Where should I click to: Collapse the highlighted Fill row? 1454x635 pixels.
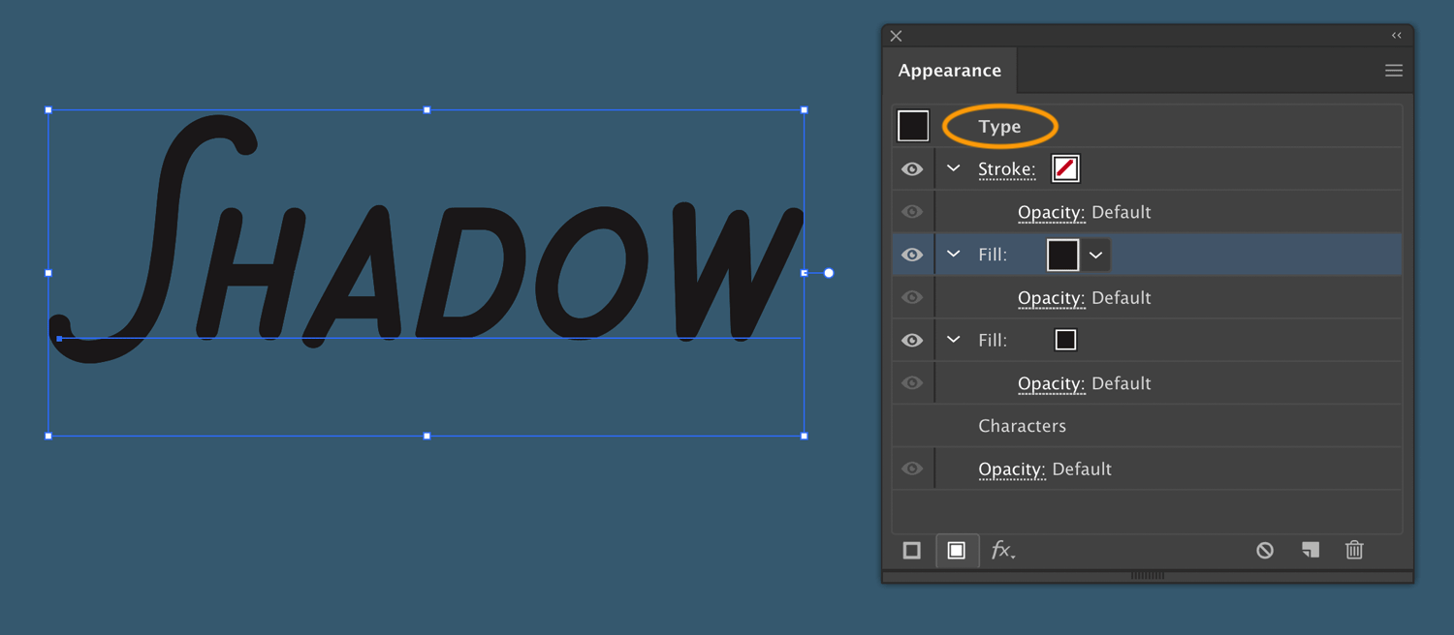pos(952,254)
